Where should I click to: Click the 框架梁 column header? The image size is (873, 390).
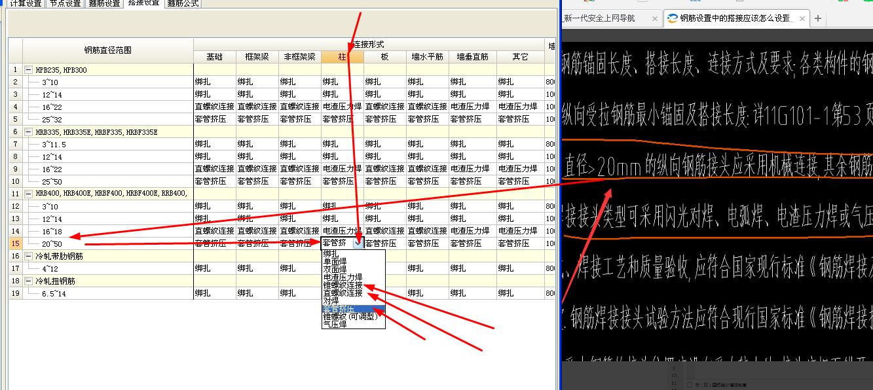257,57
